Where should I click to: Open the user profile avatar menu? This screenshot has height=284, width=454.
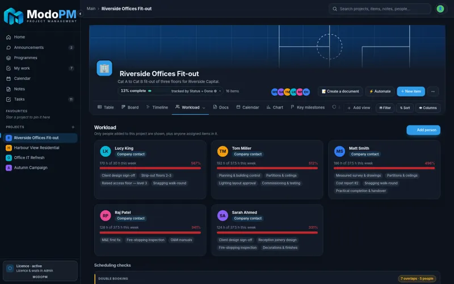point(440,9)
